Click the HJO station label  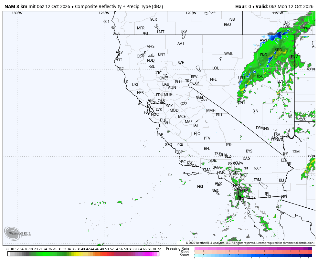(197, 133)
